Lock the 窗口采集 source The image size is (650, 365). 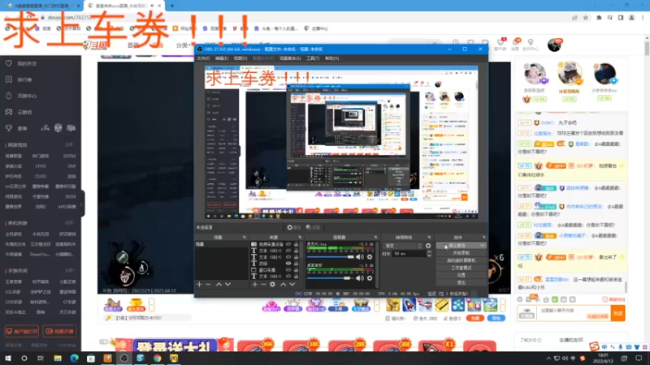(x=296, y=270)
